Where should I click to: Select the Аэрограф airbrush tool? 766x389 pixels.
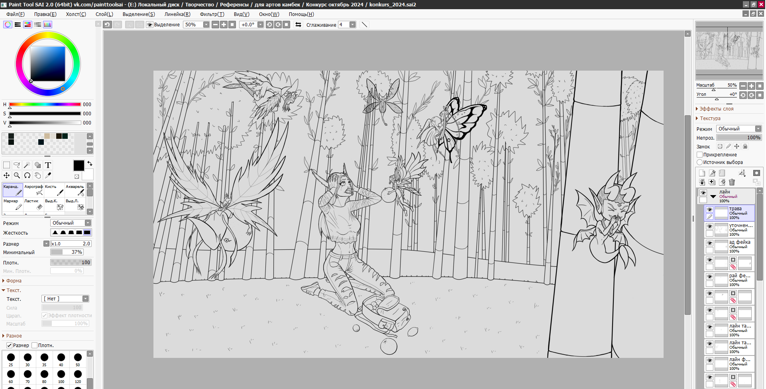(x=33, y=190)
